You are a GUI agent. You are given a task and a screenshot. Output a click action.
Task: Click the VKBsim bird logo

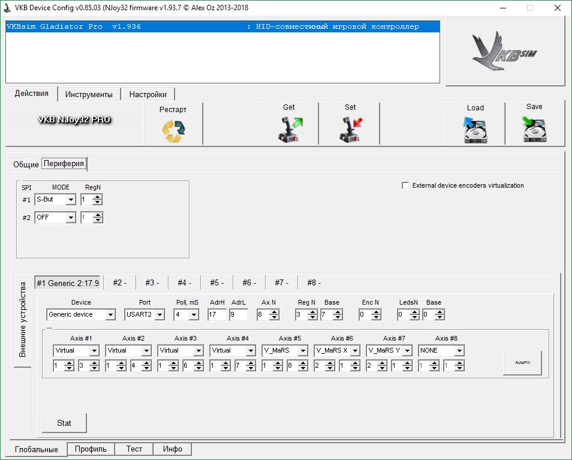pyautogui.click(x=505, y=51)
